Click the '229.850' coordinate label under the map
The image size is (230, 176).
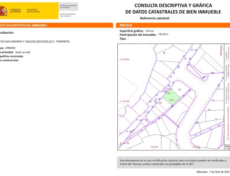(154, 147)
